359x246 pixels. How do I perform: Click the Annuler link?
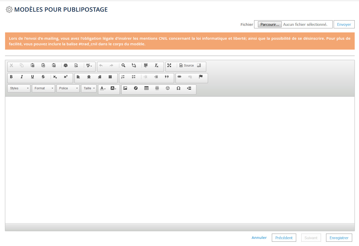[x=259, y=238]
